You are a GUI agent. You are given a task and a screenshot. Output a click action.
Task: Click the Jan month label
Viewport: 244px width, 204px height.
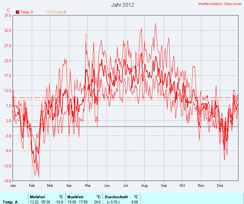tap(13, 186)
